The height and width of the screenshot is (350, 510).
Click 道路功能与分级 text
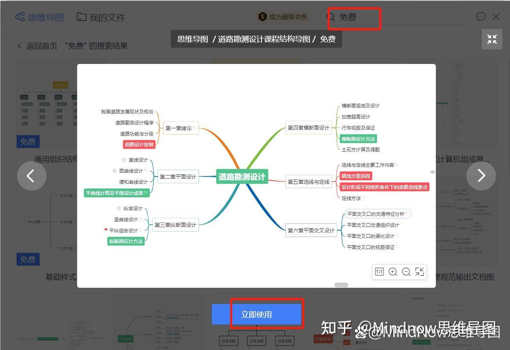click(x=137, y=134)
